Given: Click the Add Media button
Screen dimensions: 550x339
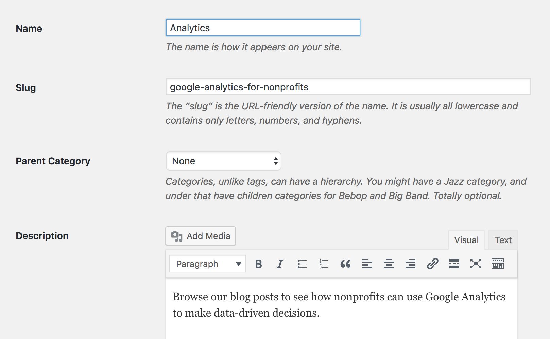Looking at the screenshot, I should pyautogui.click(x=201, y=236).
